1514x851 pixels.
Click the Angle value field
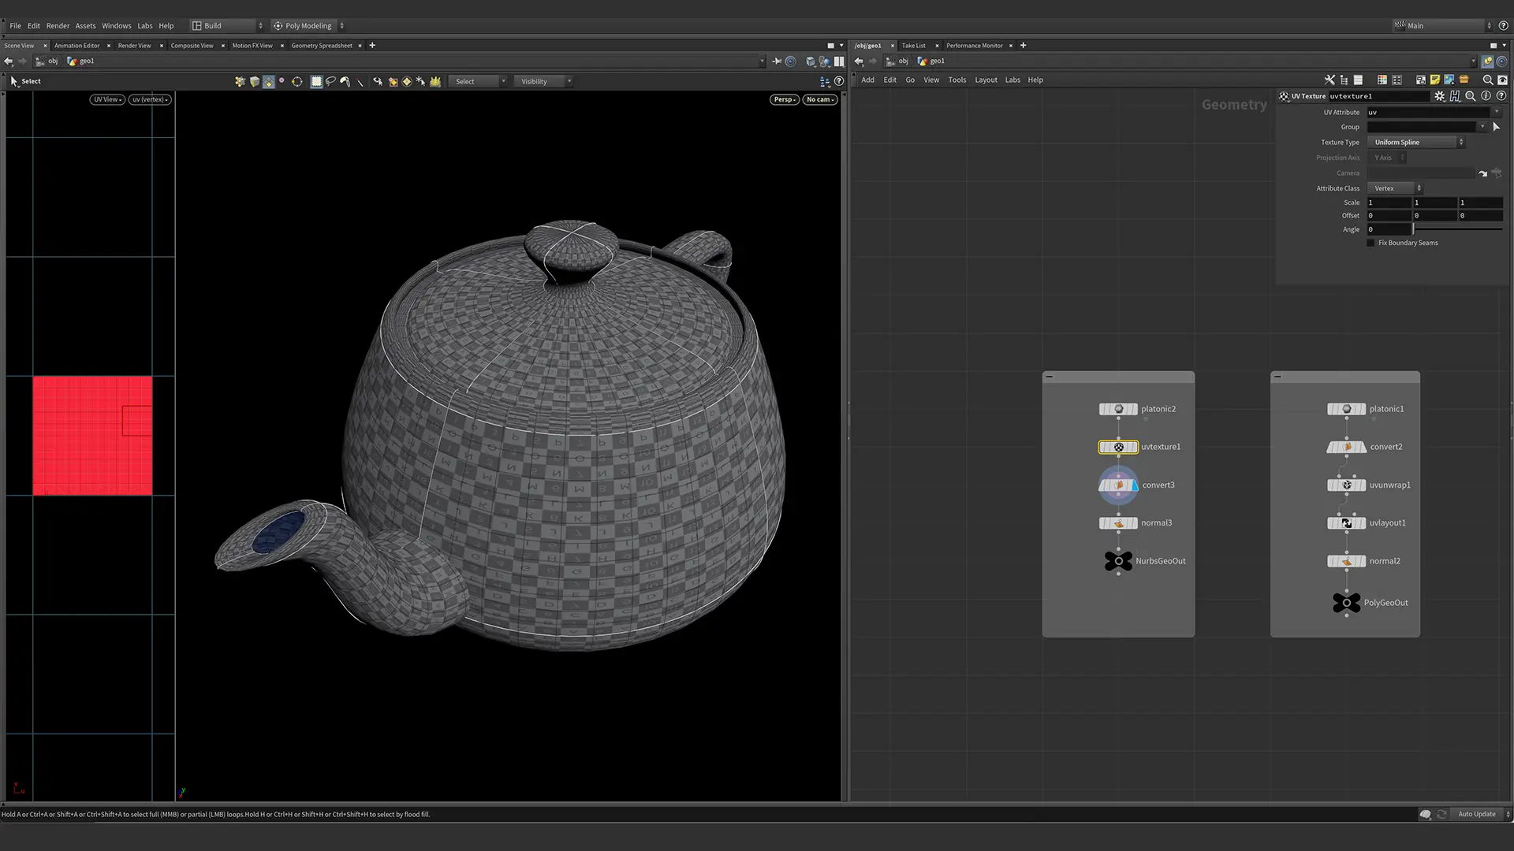coord(1389,229)
